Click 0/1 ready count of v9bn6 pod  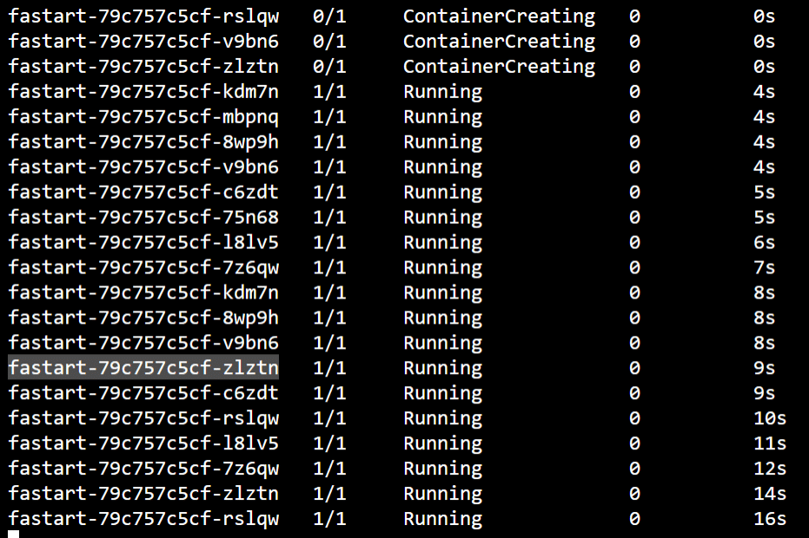point(329,42)
